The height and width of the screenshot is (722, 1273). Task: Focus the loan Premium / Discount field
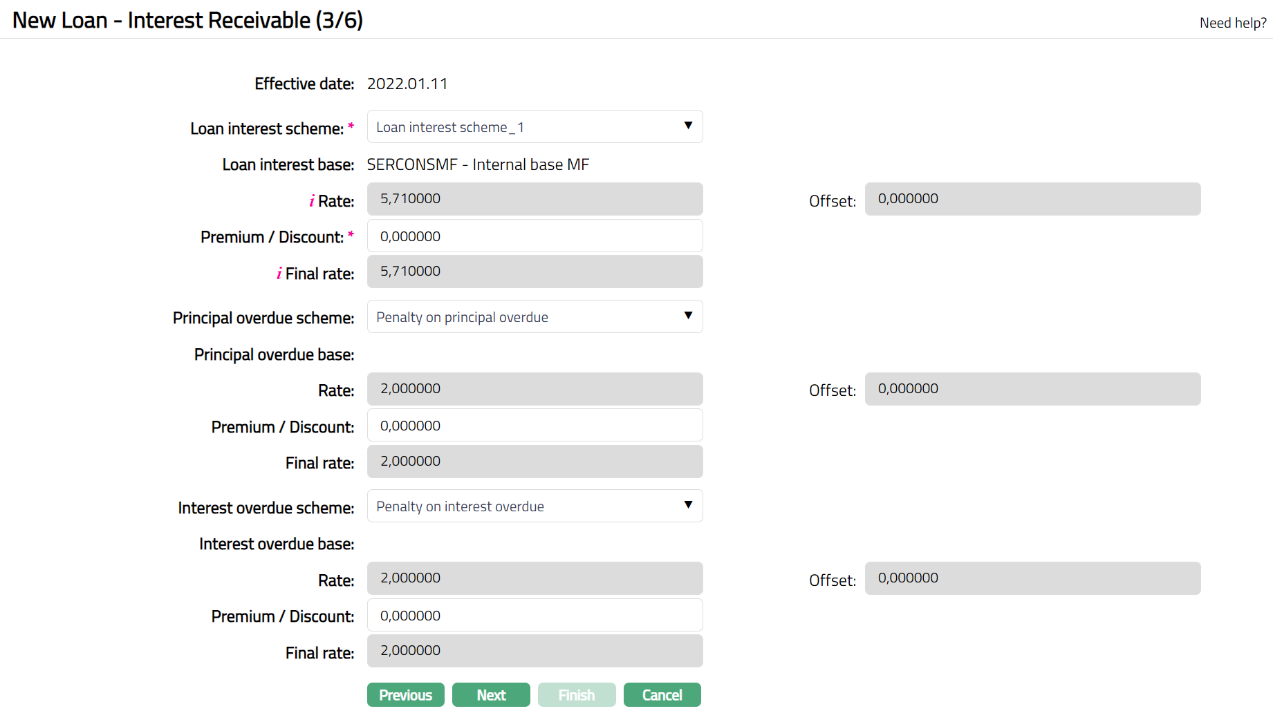535,236
